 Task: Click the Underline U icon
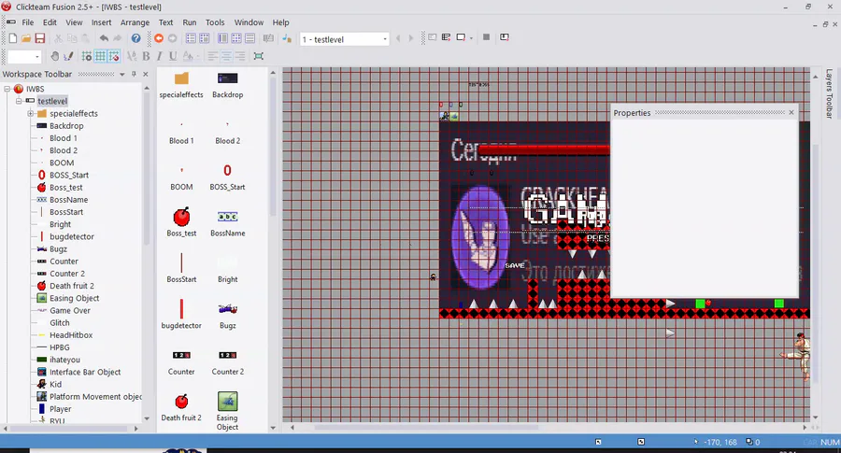pyautogui.click(x=173, y=56)
